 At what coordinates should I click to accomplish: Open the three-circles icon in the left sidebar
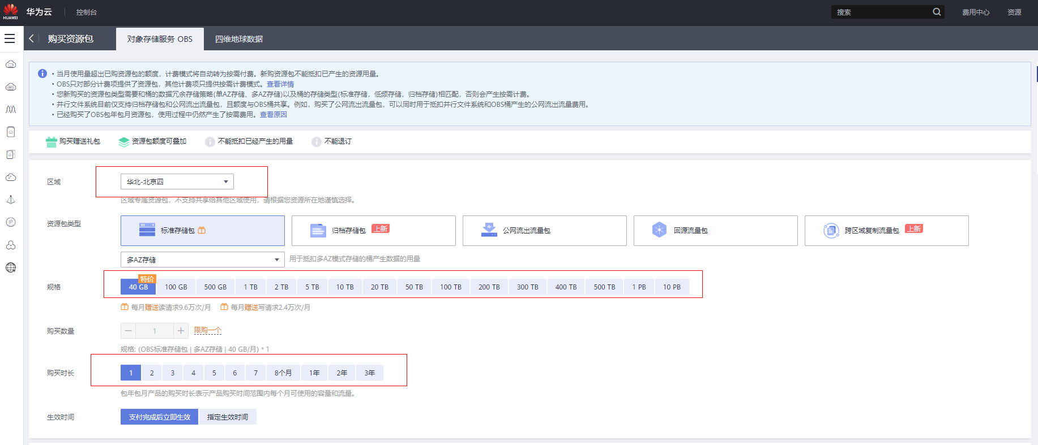point(11,245)
